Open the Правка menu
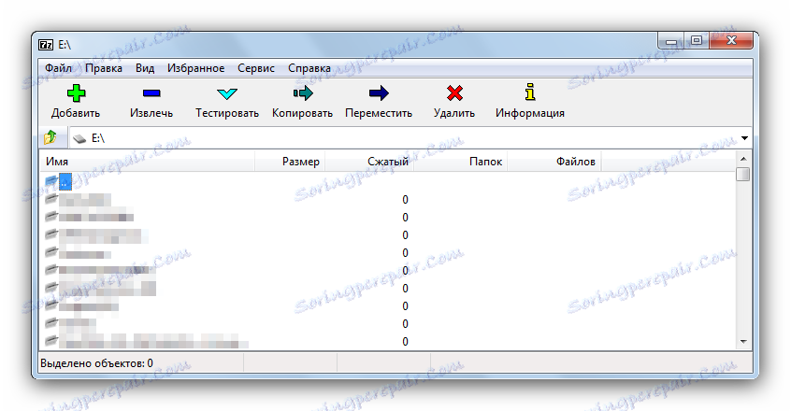791x411 pixels. click(104, 68)
